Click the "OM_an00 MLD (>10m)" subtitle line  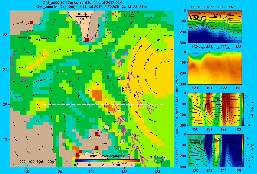(x=91, y=7)
